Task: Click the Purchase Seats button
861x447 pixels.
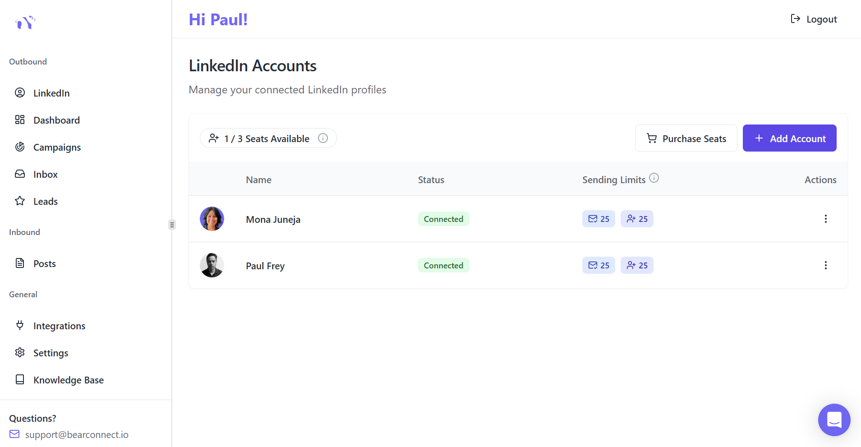Action: 686,138
